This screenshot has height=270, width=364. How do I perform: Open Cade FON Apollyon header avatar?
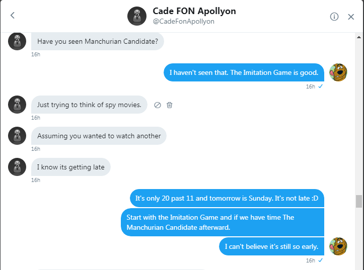136,16
